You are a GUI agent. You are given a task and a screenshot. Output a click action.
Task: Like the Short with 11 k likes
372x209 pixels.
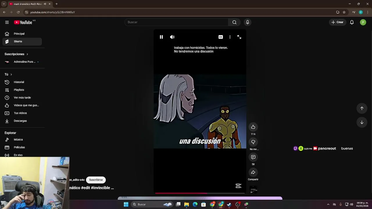pos(253,127)
